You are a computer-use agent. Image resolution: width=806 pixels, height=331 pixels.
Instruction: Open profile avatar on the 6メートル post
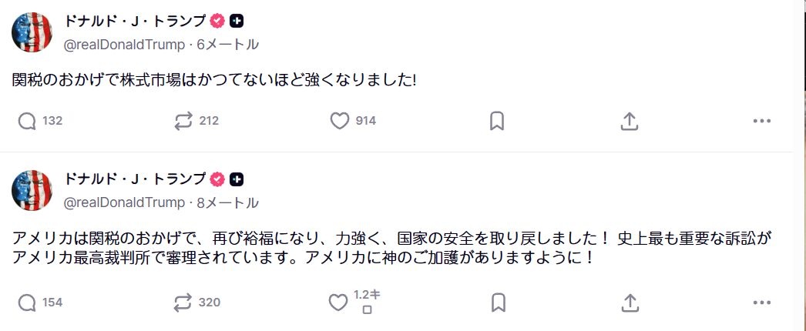click(x=32, y=32)
